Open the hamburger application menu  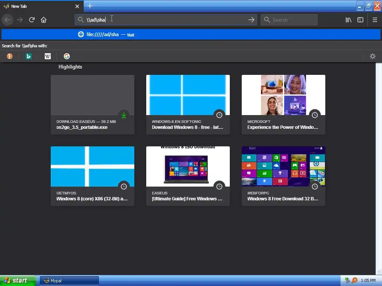375,20
